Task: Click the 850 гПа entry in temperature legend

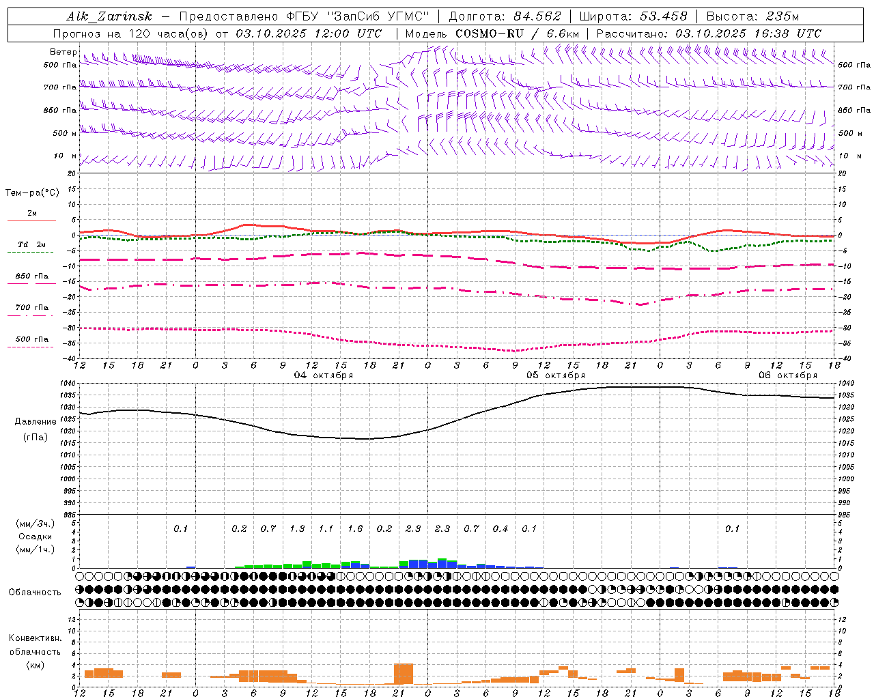Action: click(x=31, y=276)
